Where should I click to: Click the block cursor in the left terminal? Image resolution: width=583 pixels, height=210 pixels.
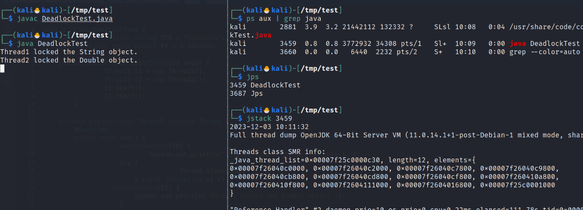2,68
